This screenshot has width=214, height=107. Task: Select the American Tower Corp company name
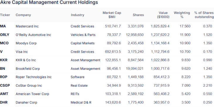tap(32, 94)
